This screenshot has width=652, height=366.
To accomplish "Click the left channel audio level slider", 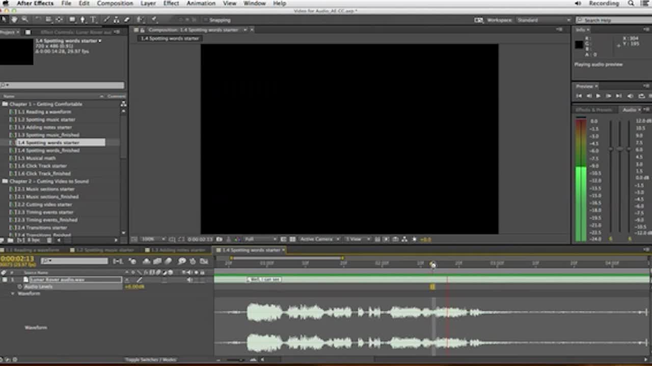I will (x=611, y=149).
